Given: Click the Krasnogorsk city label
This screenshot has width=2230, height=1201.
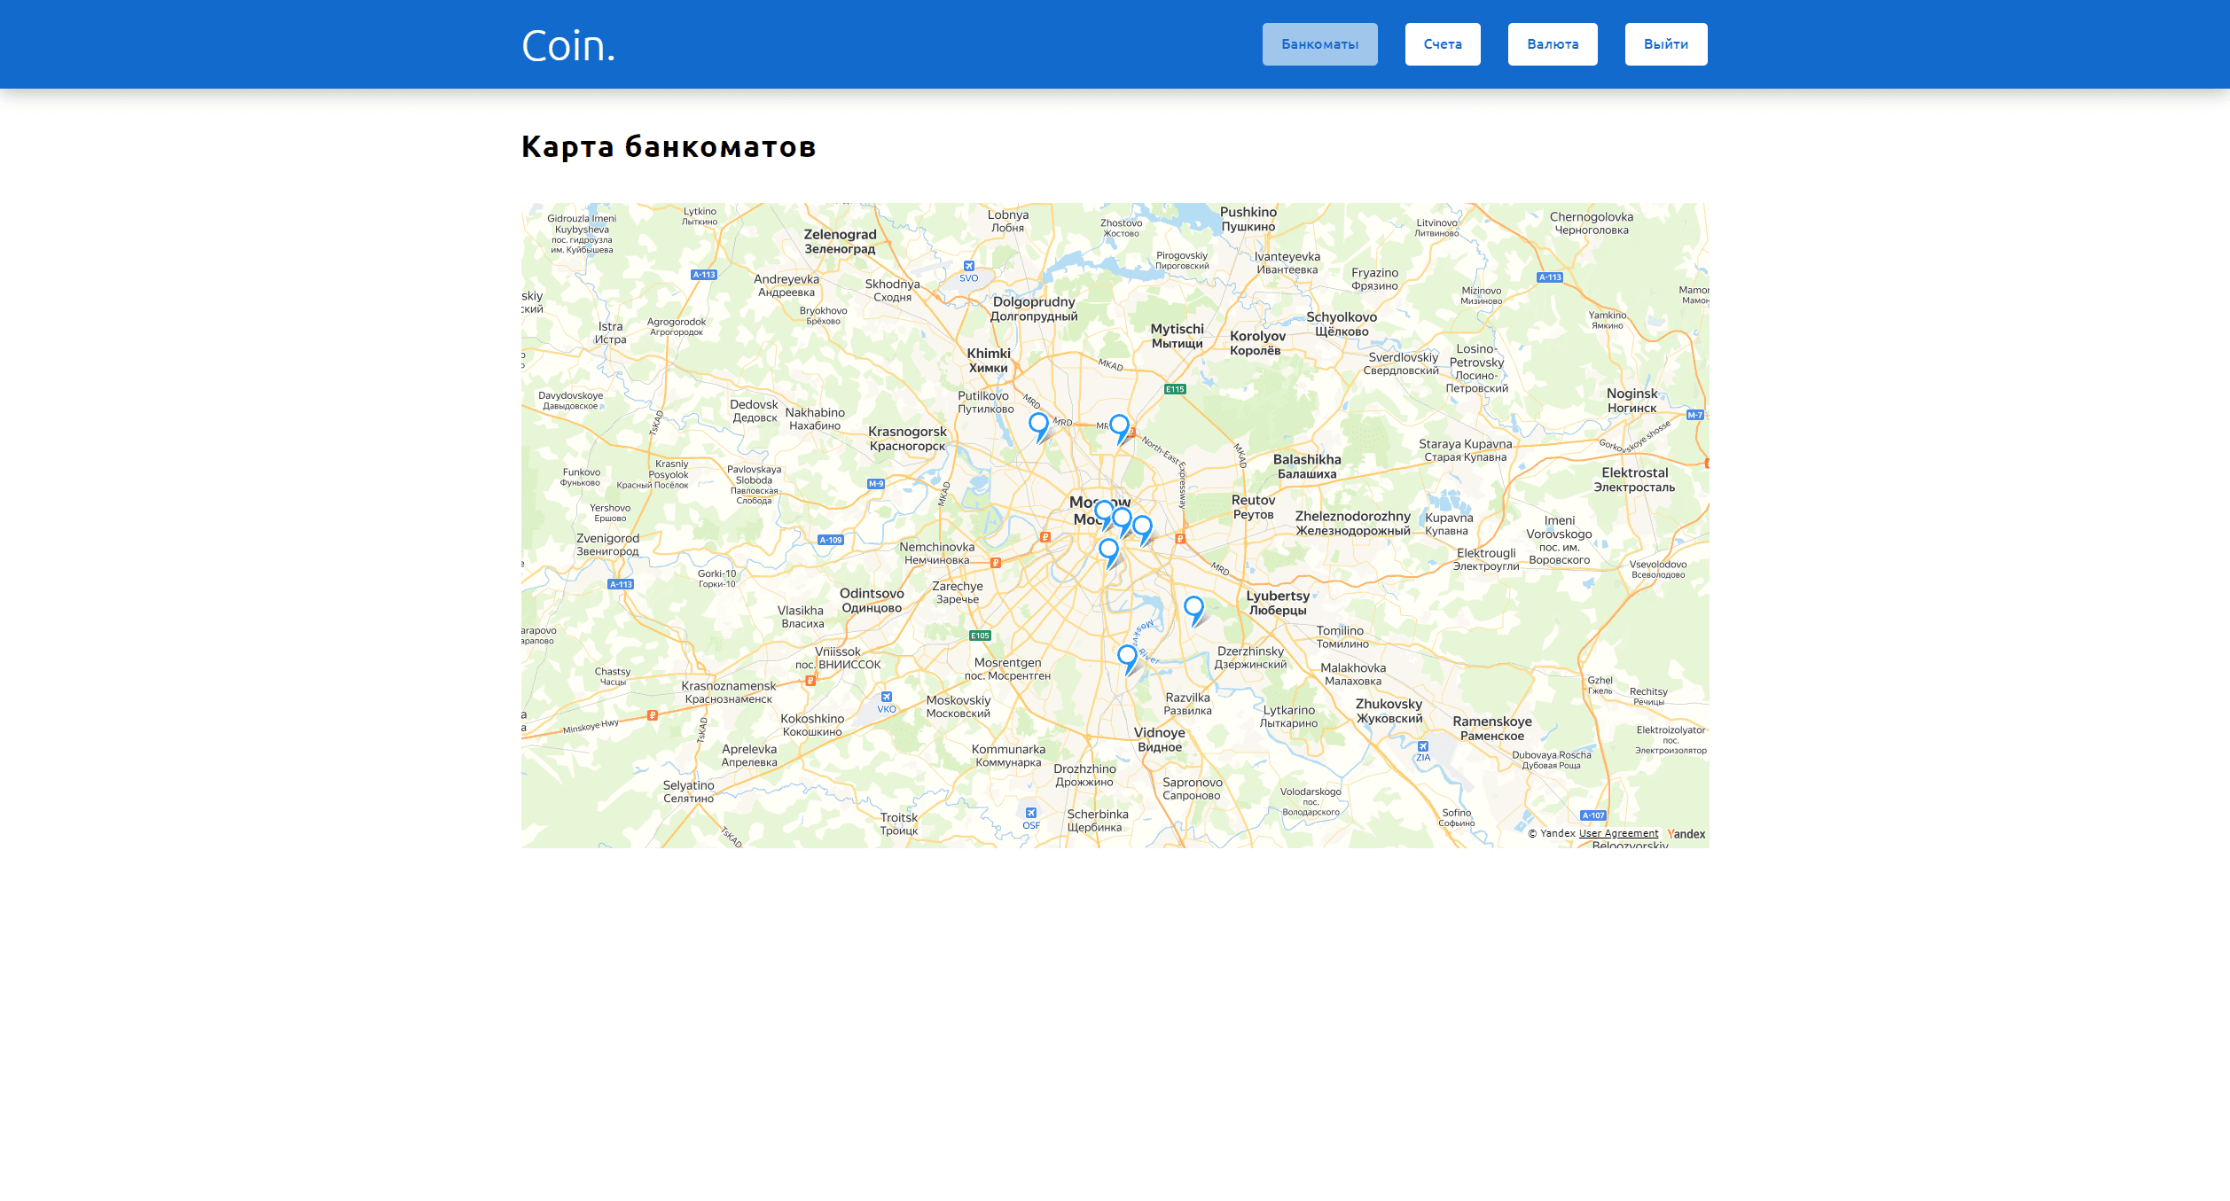Looking at the screenshot, I should tap(907, 439).
